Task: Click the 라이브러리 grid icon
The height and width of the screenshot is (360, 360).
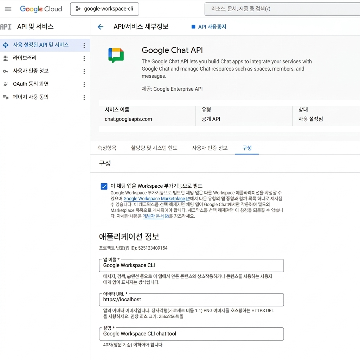Action: [6, 58]
